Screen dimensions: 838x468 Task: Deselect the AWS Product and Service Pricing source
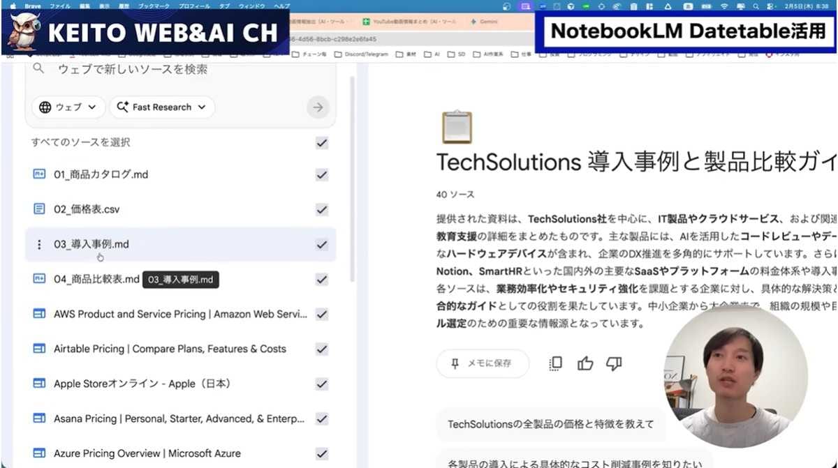322,314
